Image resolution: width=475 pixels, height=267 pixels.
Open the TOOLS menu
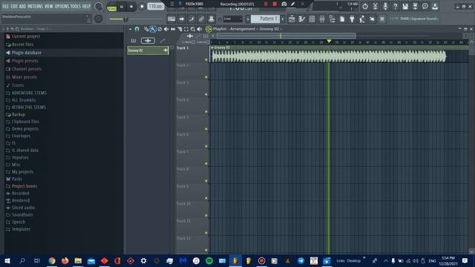(x=76, y=6)
